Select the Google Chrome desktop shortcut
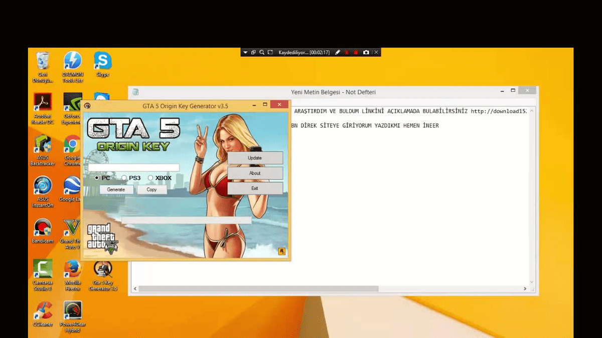 click(x=72, y=150)
